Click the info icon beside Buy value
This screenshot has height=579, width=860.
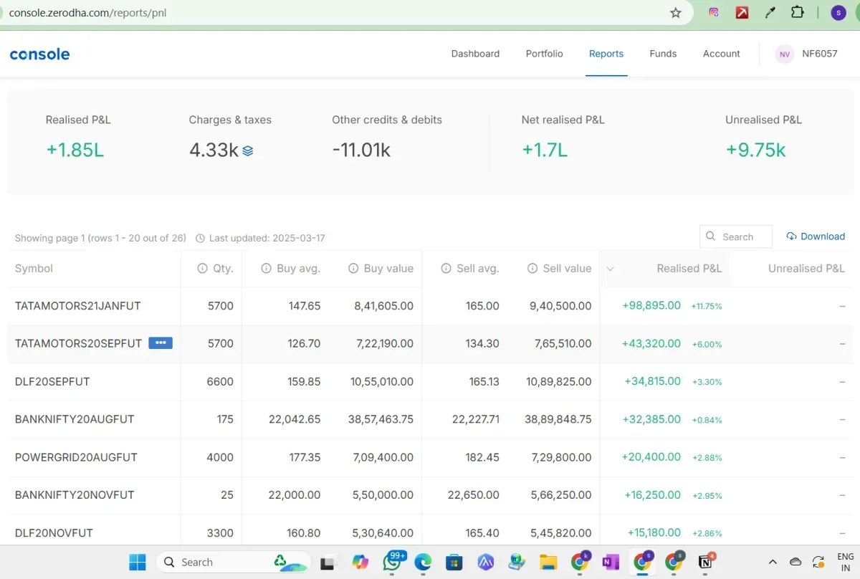click(x=353, y=269)
